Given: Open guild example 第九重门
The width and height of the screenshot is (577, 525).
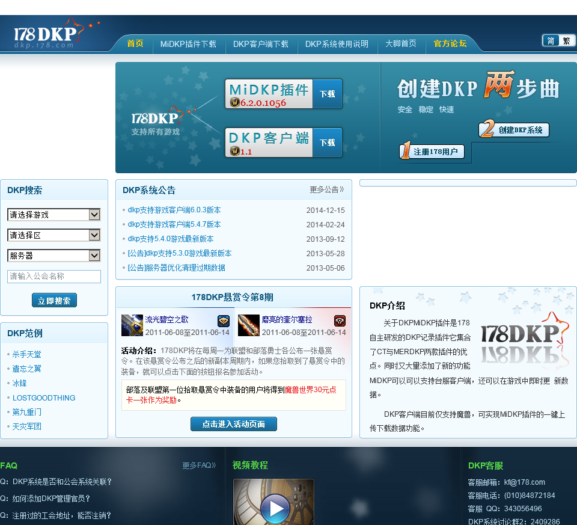Looking at the screenshot, I should 26,412.
